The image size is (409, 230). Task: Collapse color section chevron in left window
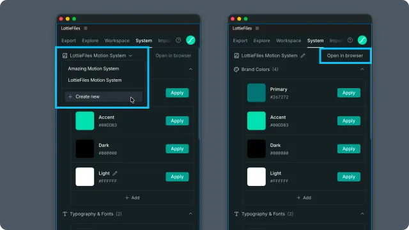(x=190, y=70)
